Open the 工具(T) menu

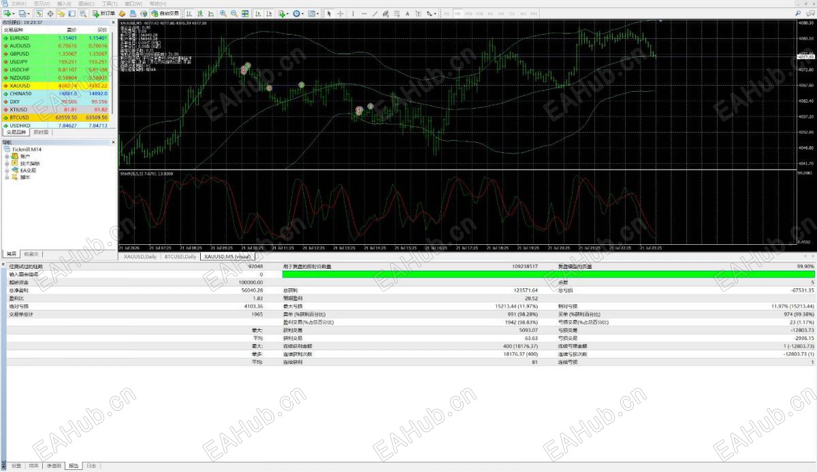click(110, 4)
